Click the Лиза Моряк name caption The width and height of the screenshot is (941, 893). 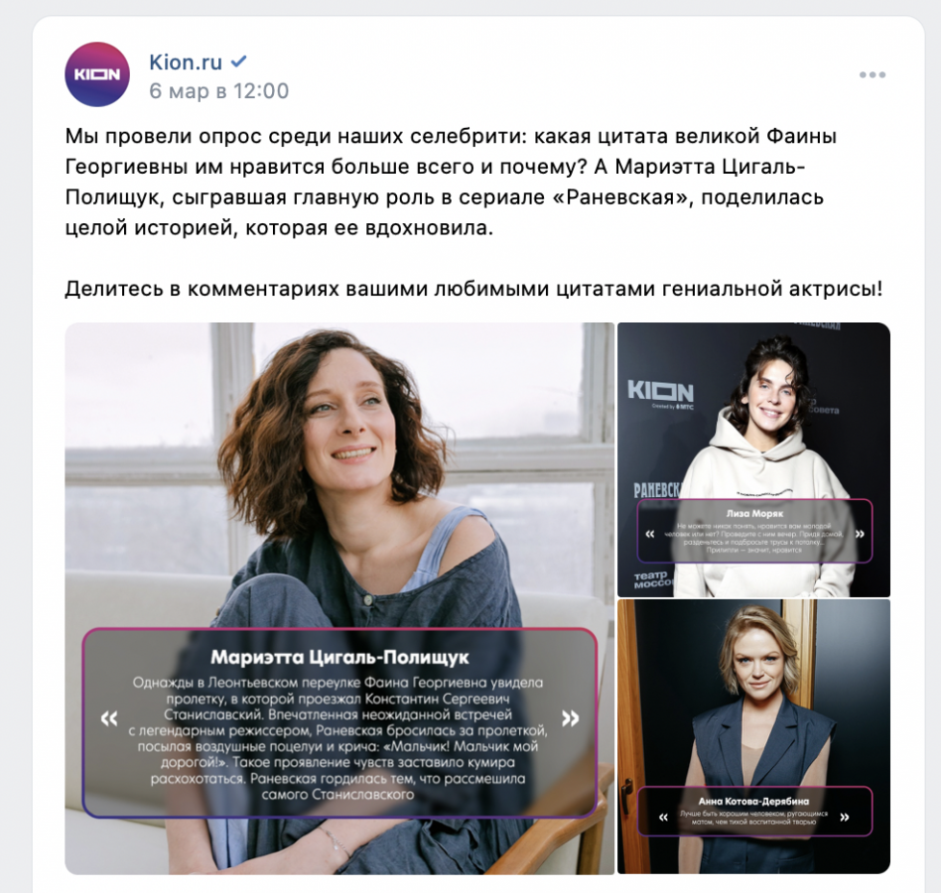click(x=754, y=513)
